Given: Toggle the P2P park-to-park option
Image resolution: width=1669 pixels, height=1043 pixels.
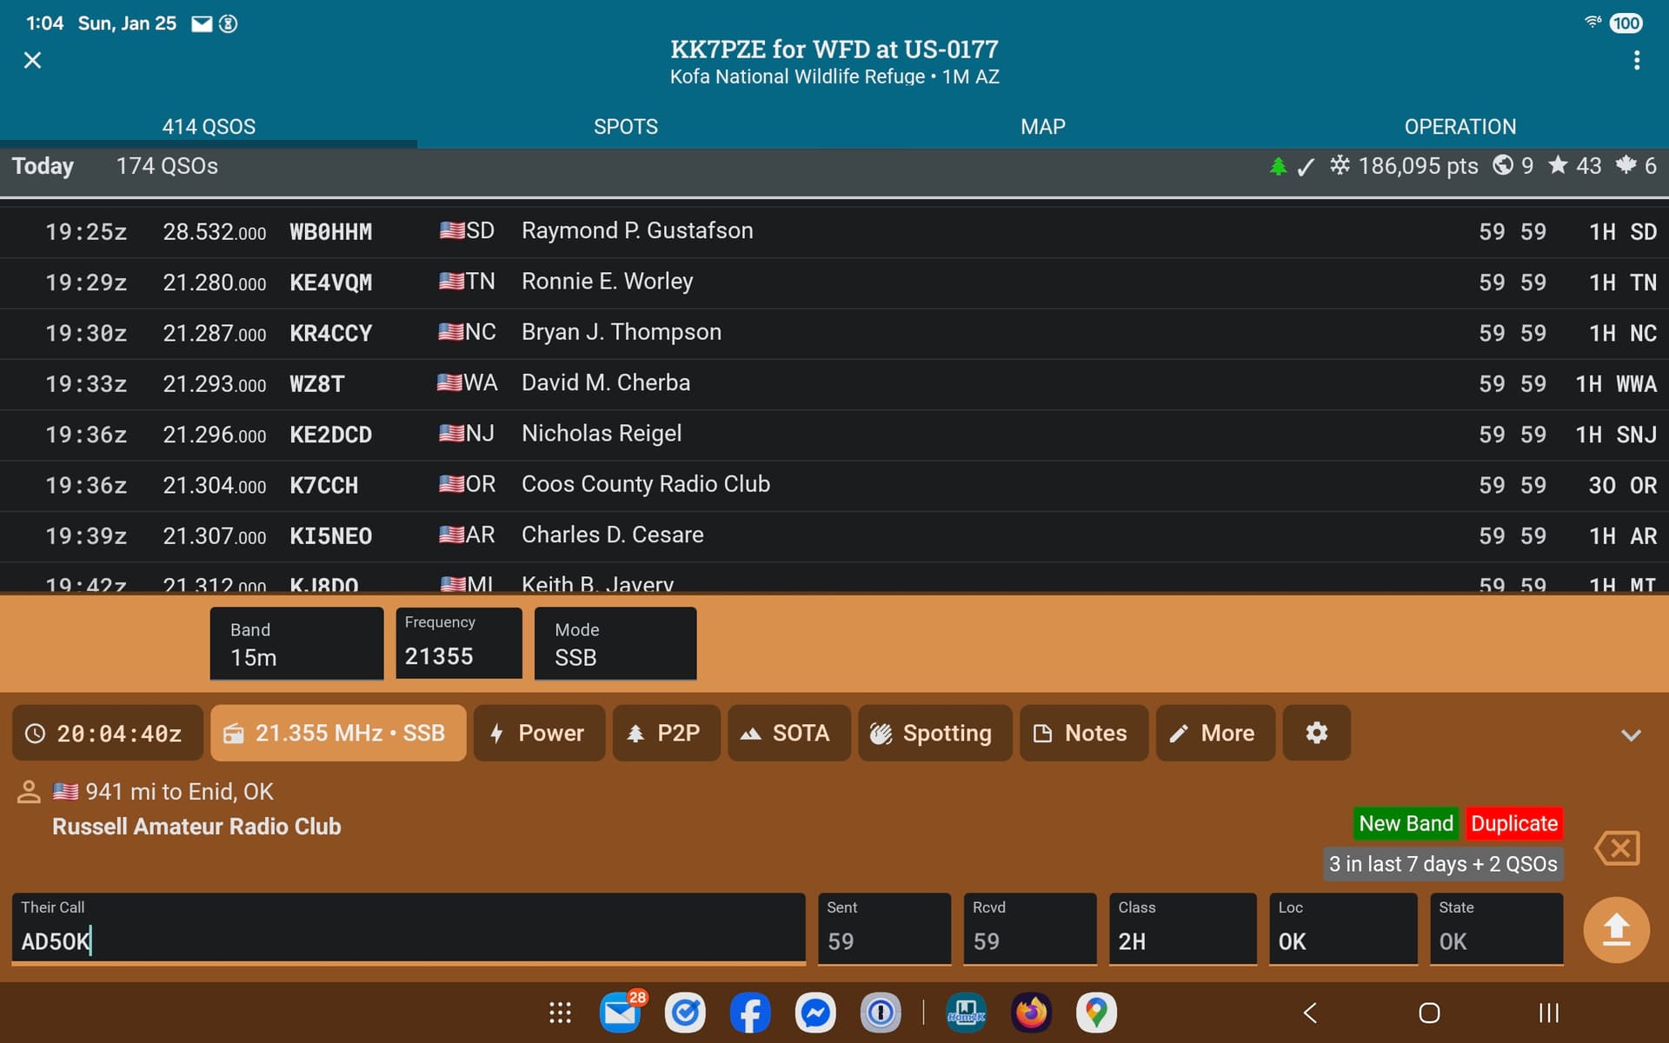Looking at the screenshot, I should click(666, 733).
